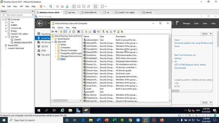The height and width of the screenshot is (123, 219).
Task: Open guest Windows Start button
Action: point(39,110)
